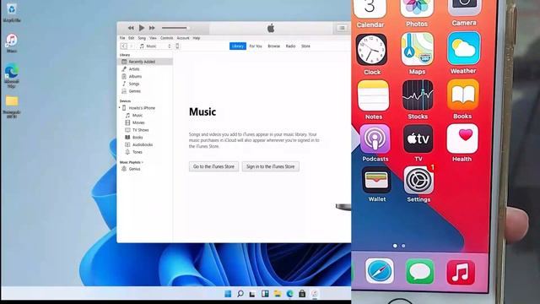
Task: Select Books under the iPhone device
Action: [138, 137]
